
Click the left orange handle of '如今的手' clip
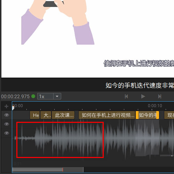click(137, 115)
